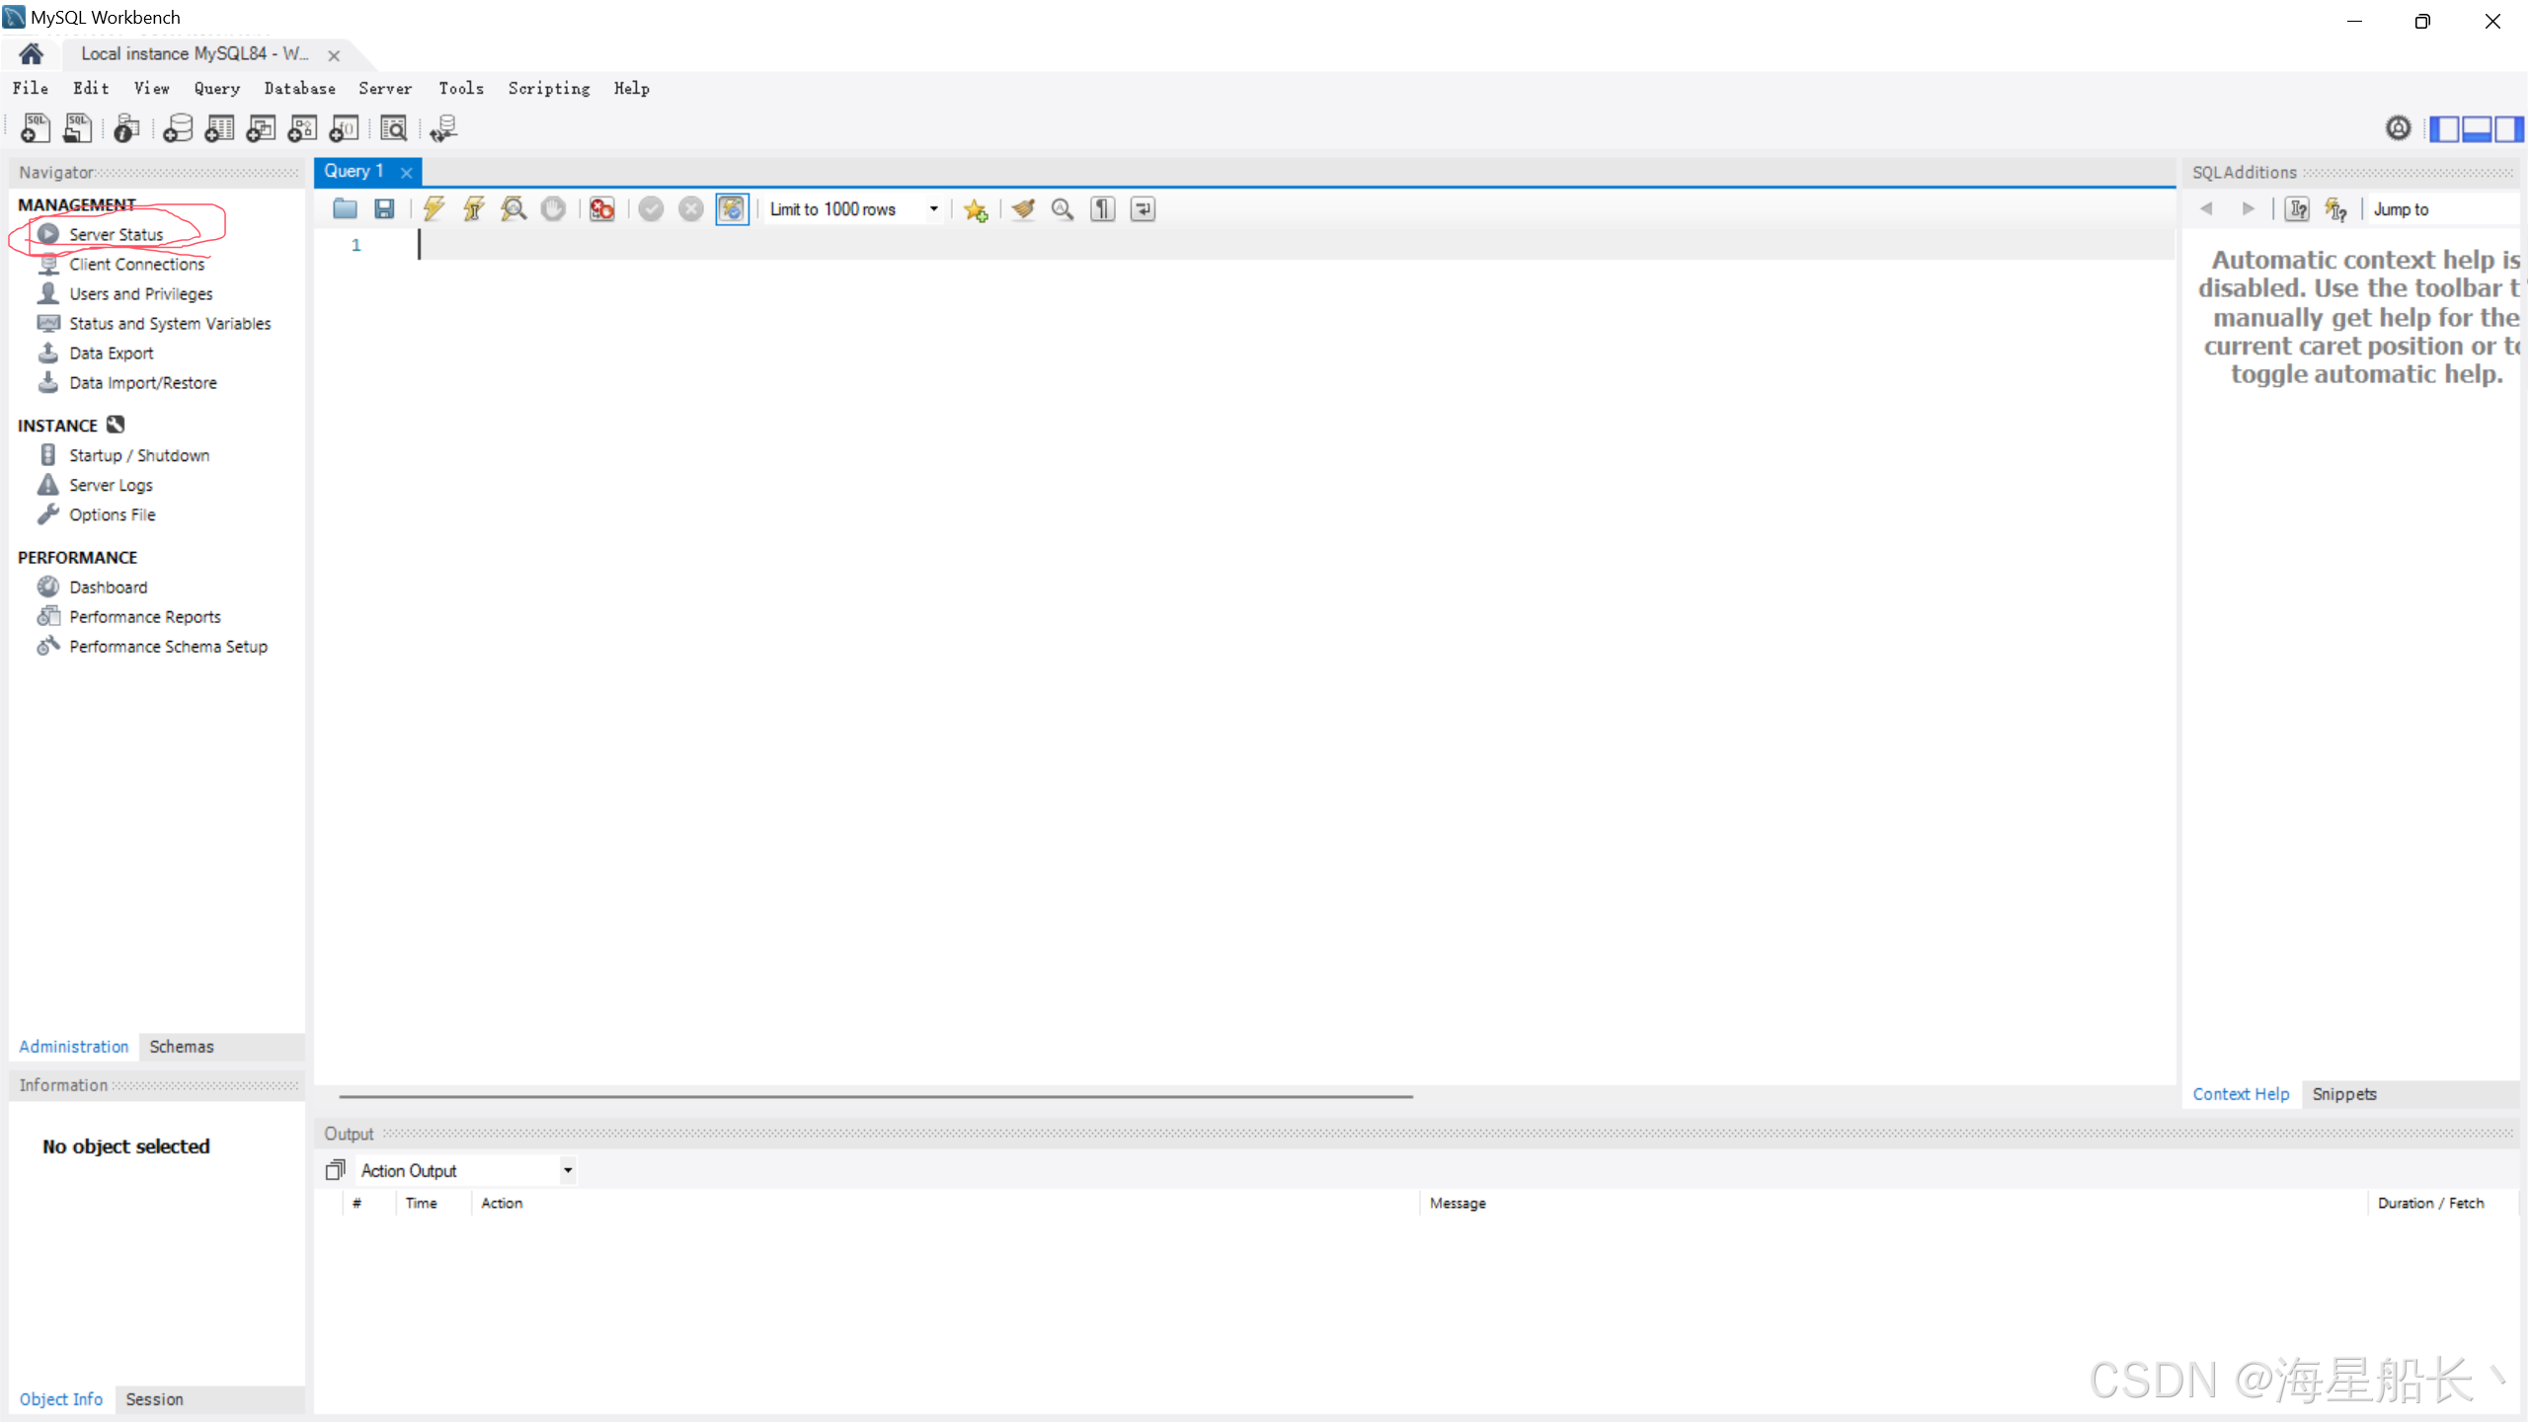Go forward in context help history
Viewport: 2529px width, 1422px height.
2249,208
